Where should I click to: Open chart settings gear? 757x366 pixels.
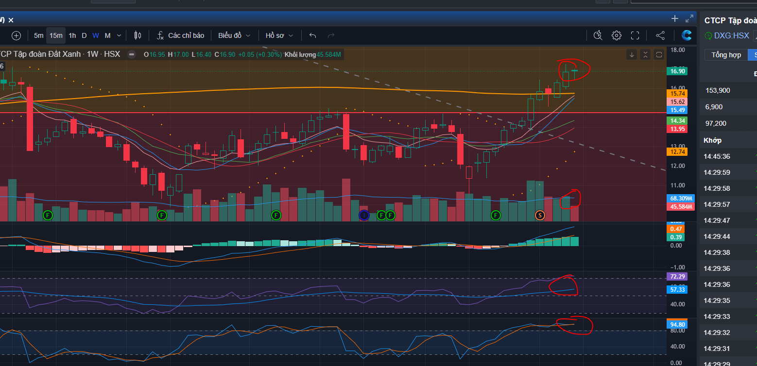click(x=617, y=35)
